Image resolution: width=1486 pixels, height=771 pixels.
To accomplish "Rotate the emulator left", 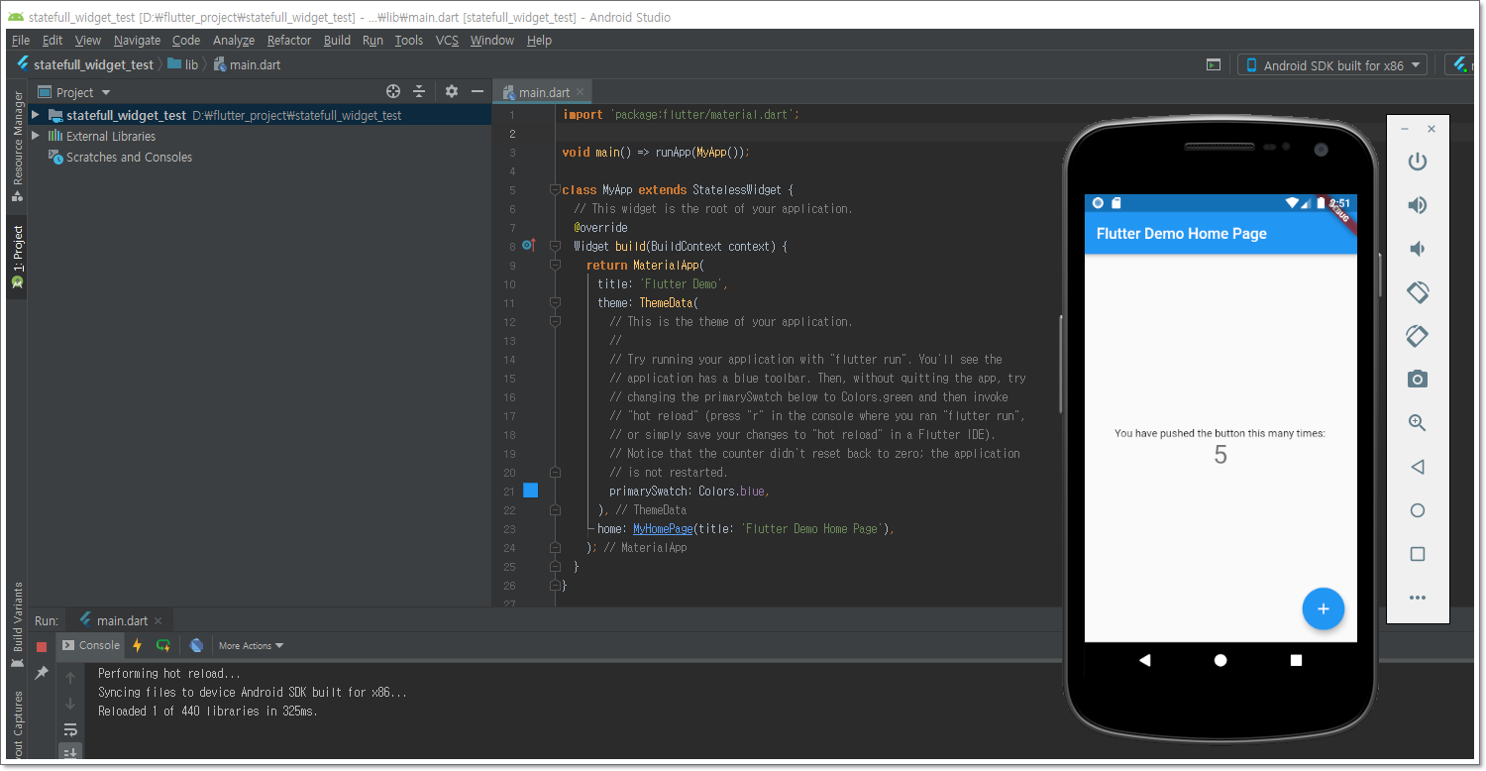I will tap(1418, 292).
